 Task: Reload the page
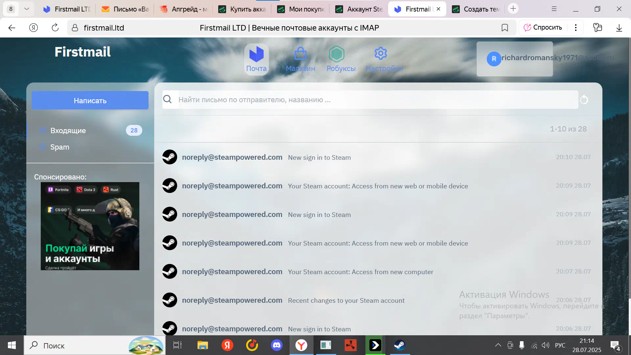coord(55,28)
